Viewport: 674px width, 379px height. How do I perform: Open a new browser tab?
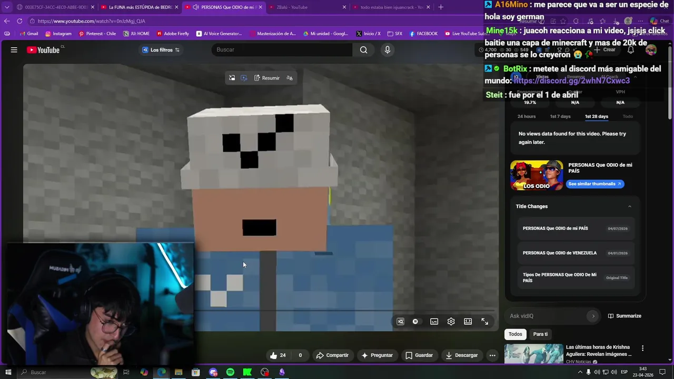(x=441, y=7)
